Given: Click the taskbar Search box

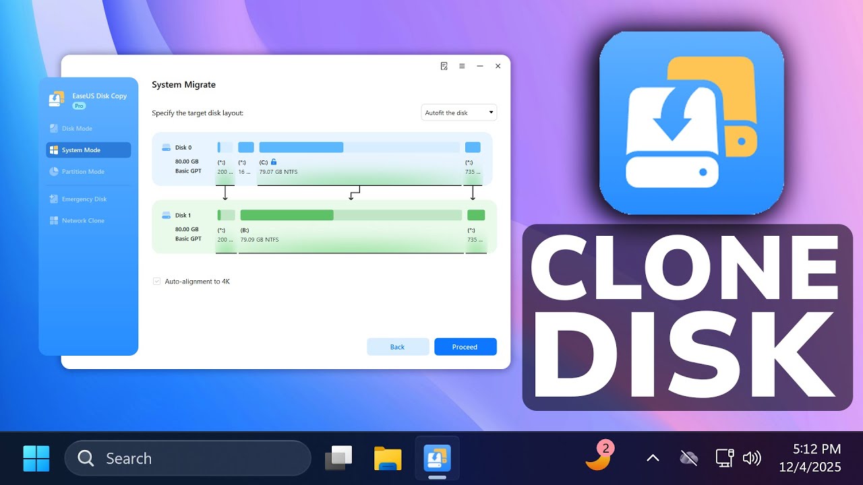Looking at the screenshot, I should (x=187, y=458).
